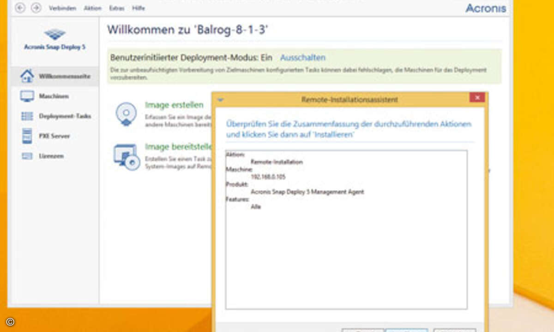Click the Acronis Snap Deploy 5 sidebar logo
The height and width of the screenshot is (332, 554).
click(54, 39)
